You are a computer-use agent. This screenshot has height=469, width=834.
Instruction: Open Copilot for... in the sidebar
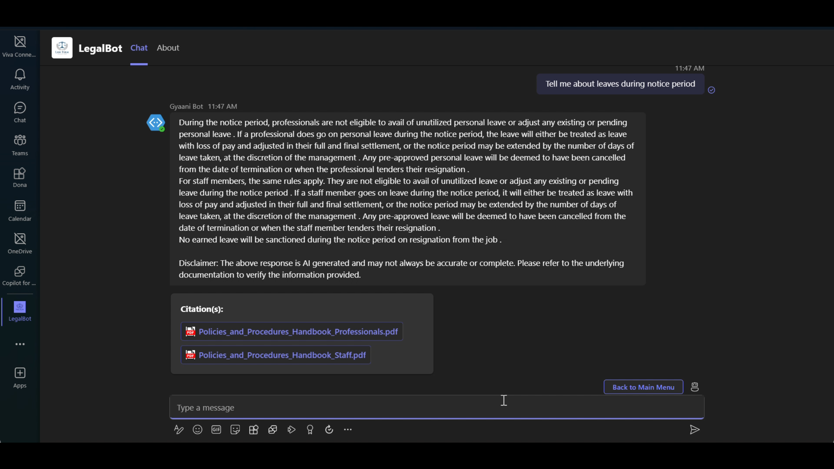20,276
